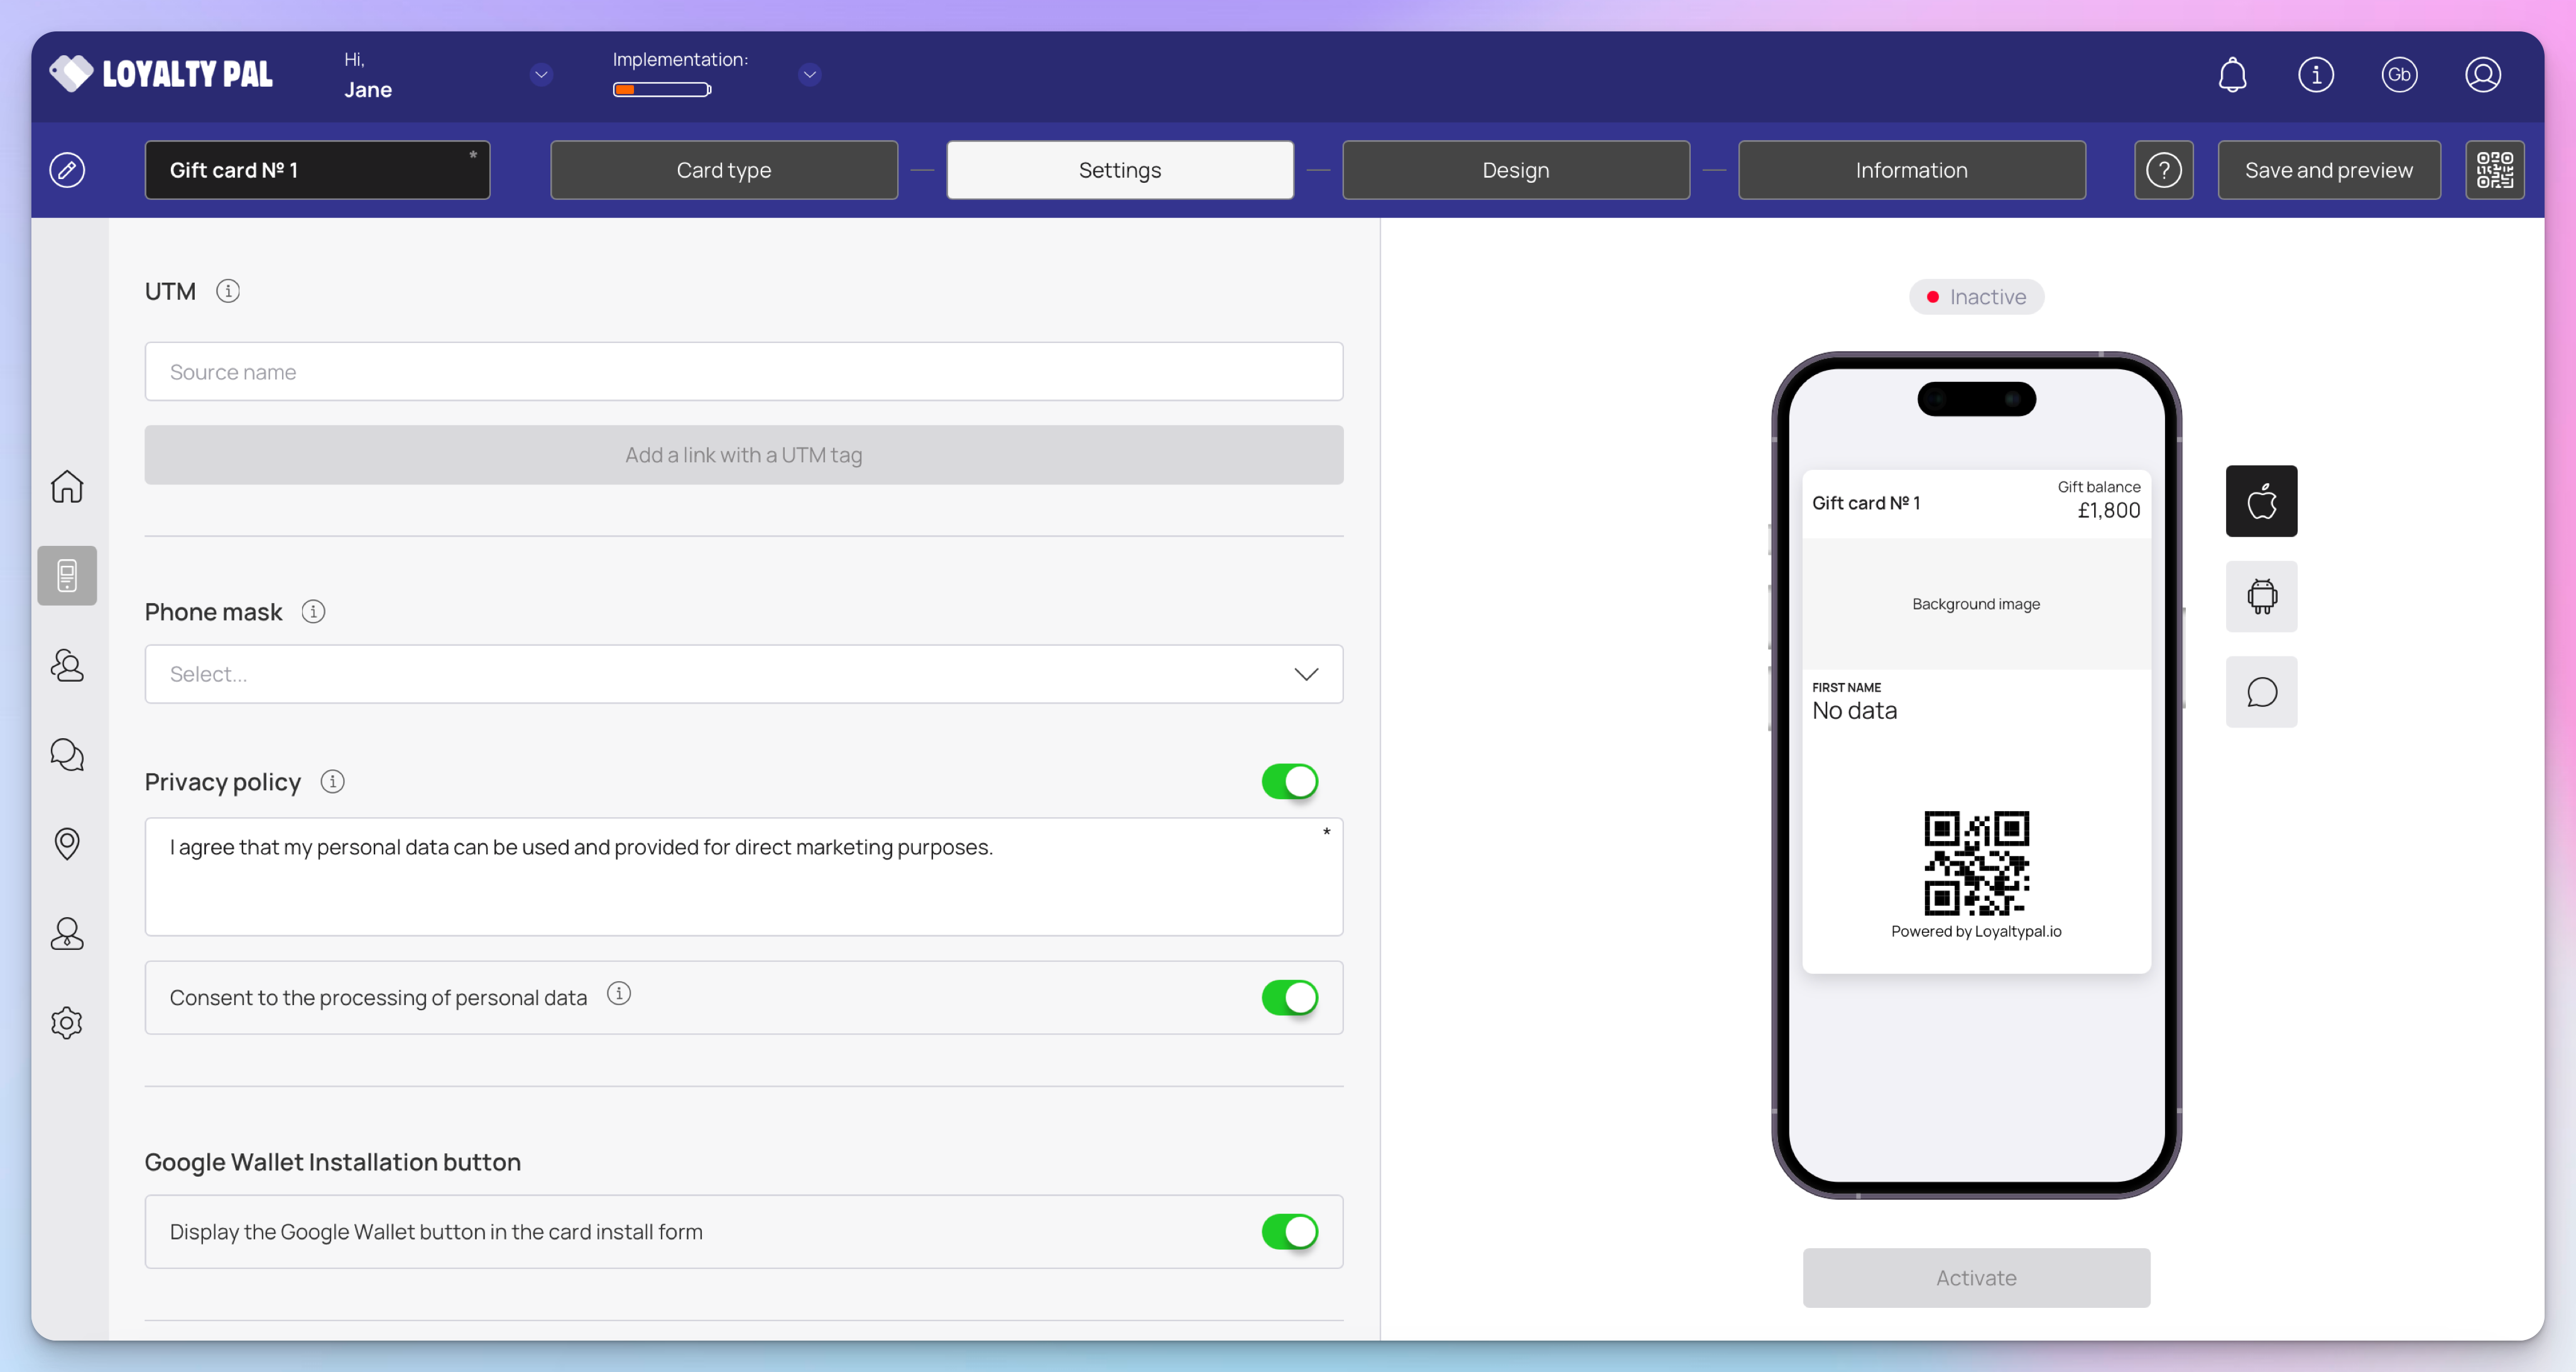The image size is (2576, 1372).
Task: Click the QR code icon in toolbar
Action: [x=2494, y=170]
